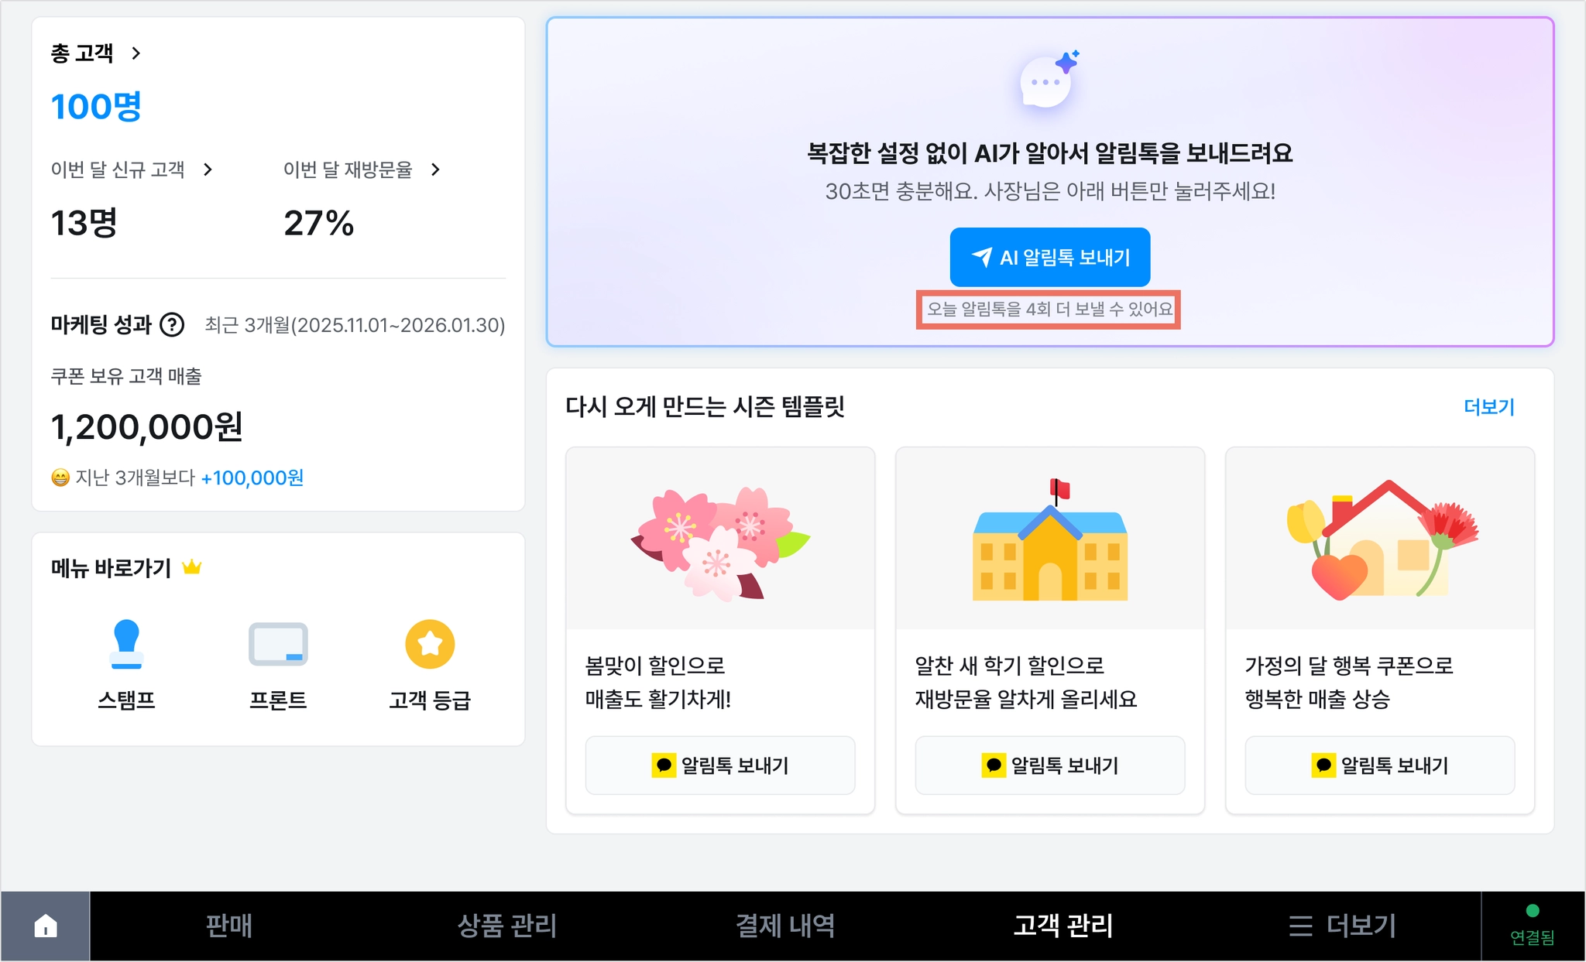
Task: Select the 새 학기 school template thumbnail
Action: point(1050,539)
